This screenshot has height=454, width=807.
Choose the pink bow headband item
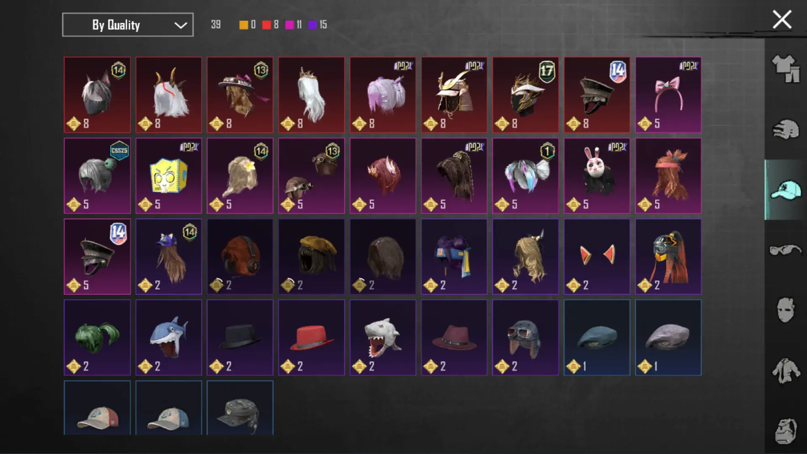[668, 95]
